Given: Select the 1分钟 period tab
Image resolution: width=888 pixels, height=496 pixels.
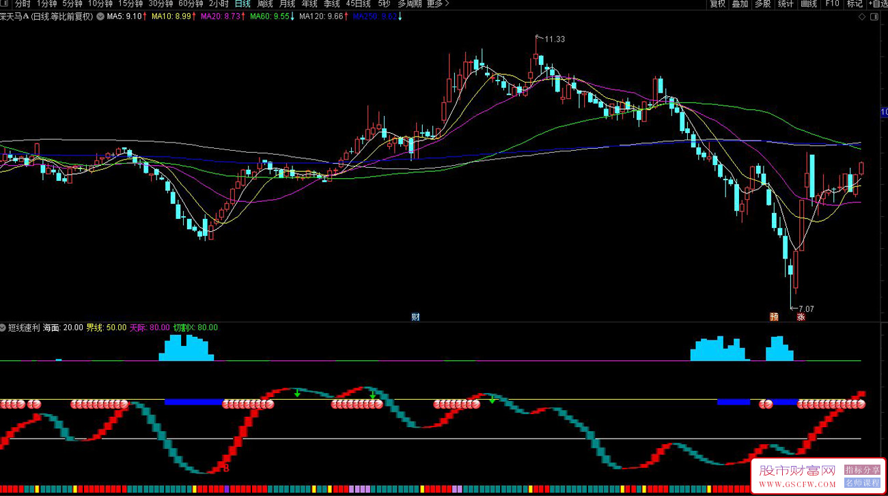Looking at the screenshot, I should (47, 4).
